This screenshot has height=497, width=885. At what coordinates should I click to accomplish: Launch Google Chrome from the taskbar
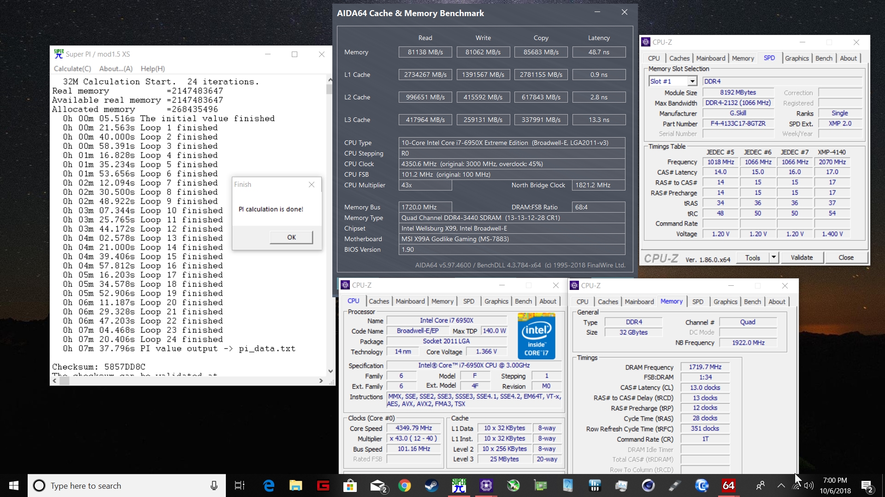pos(404,485)
